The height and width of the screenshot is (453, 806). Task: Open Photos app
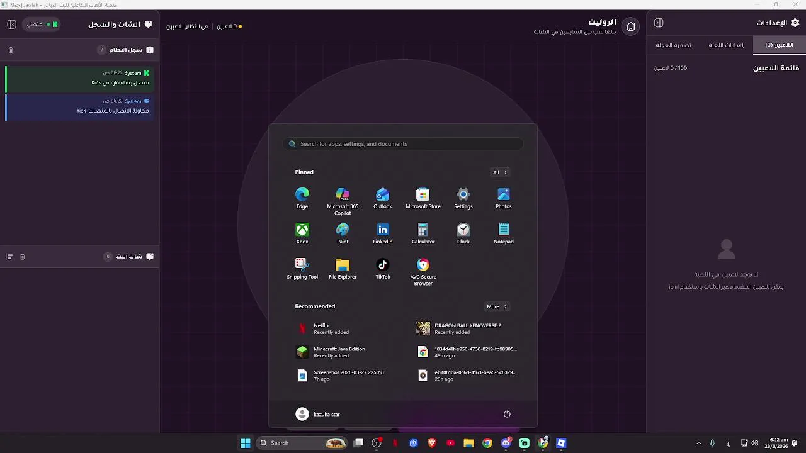[x=504, y=198]
